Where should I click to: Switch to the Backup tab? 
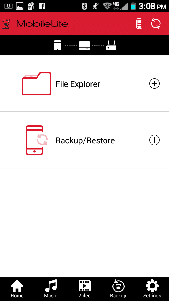[x=118, y=289]
